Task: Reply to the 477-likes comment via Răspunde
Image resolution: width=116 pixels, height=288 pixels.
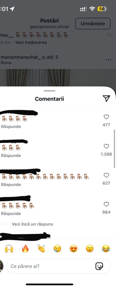Action: tap(11, 126)
